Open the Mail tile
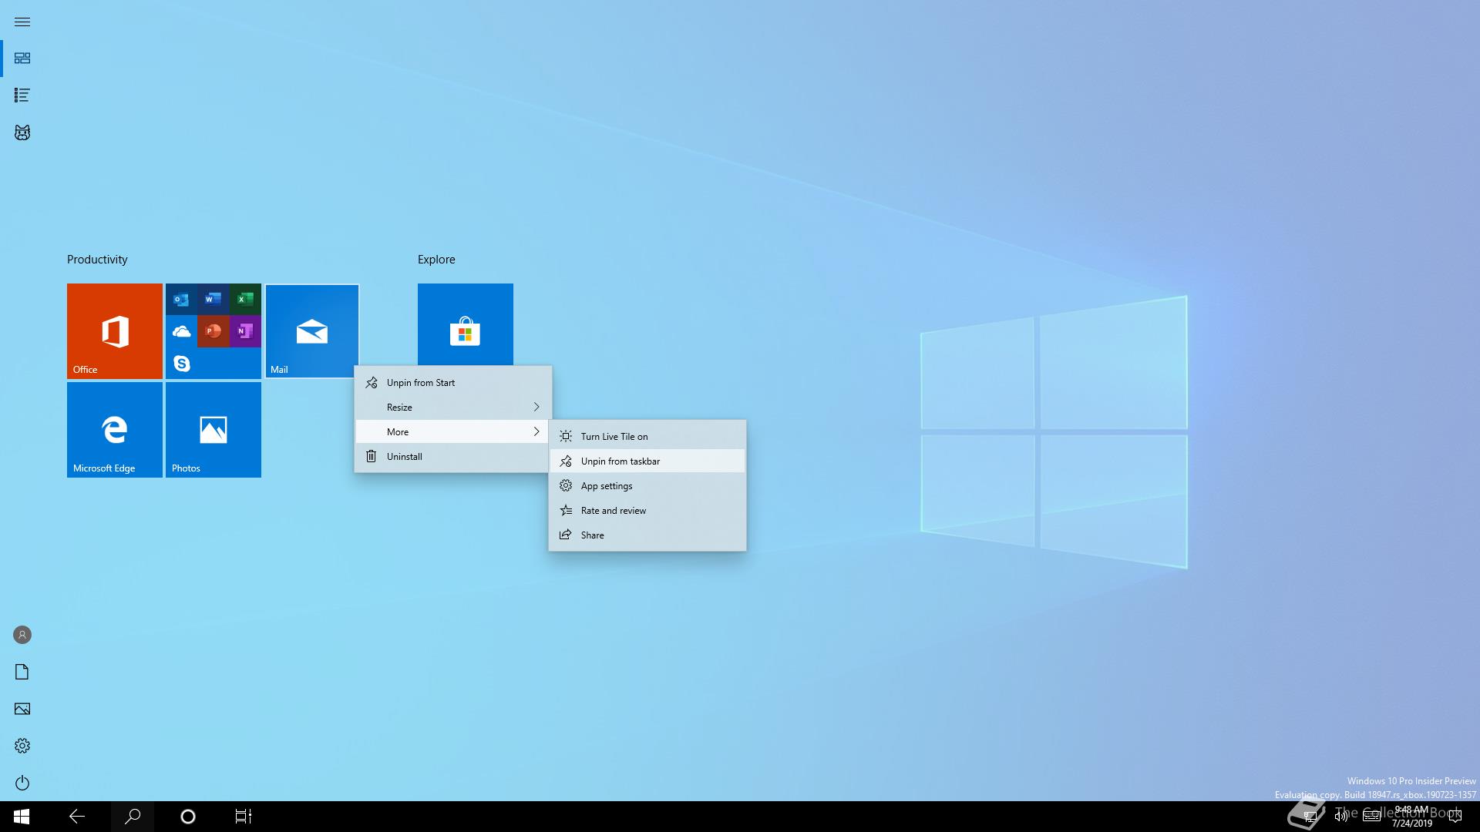Image resolution: width=1480 pixels, height=832 pixels. tap(312, 331)
